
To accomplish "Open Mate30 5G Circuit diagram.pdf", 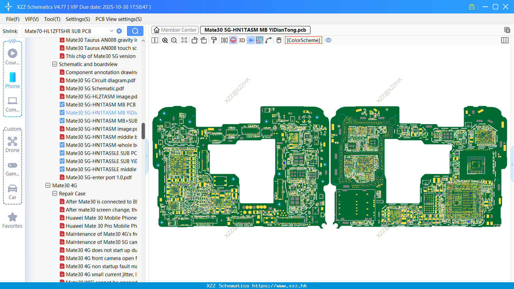I will point(101,80).
